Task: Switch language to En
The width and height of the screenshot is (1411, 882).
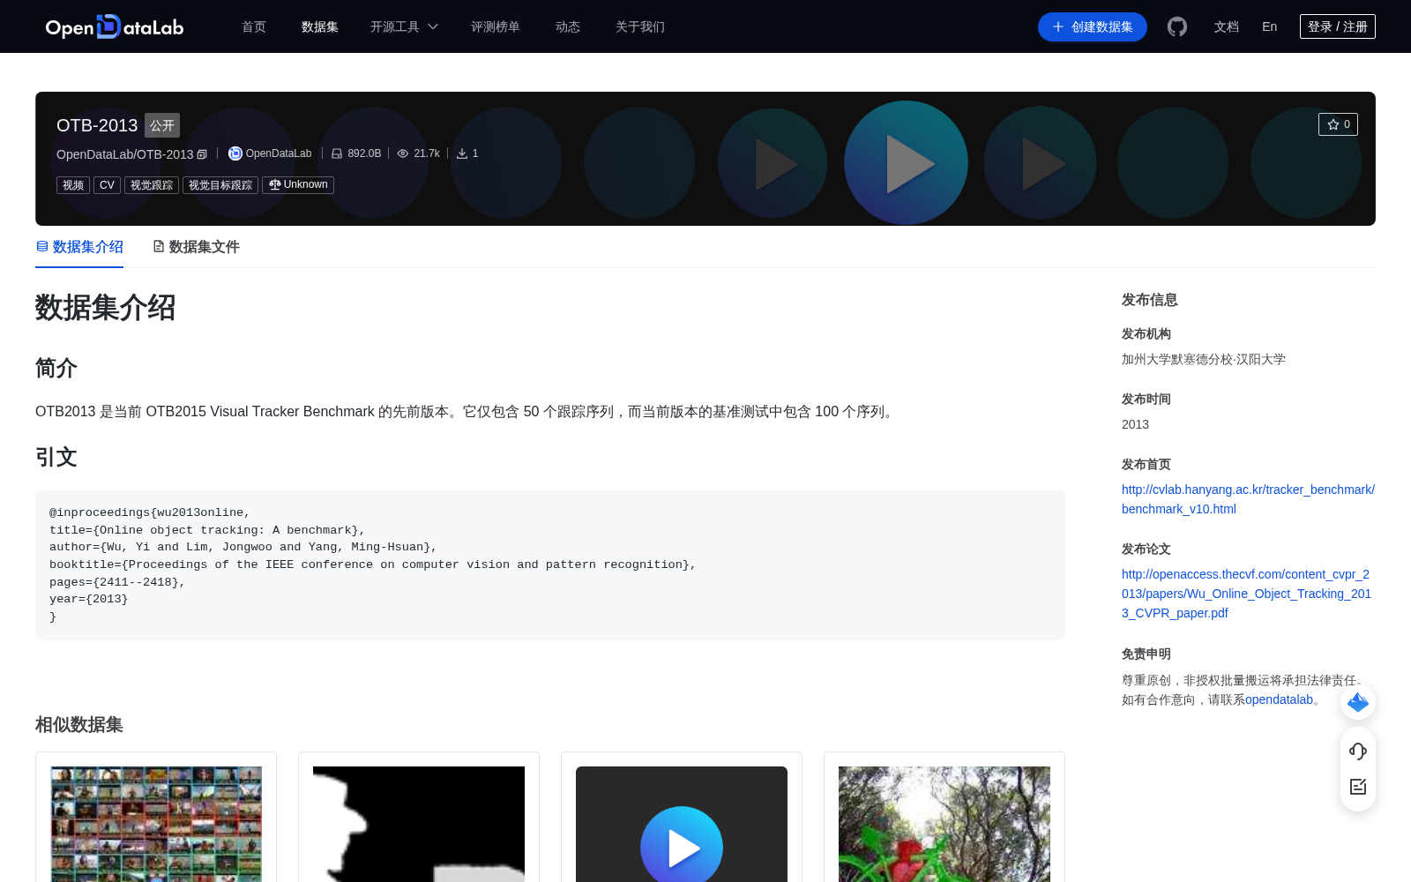Action: 1270,26
